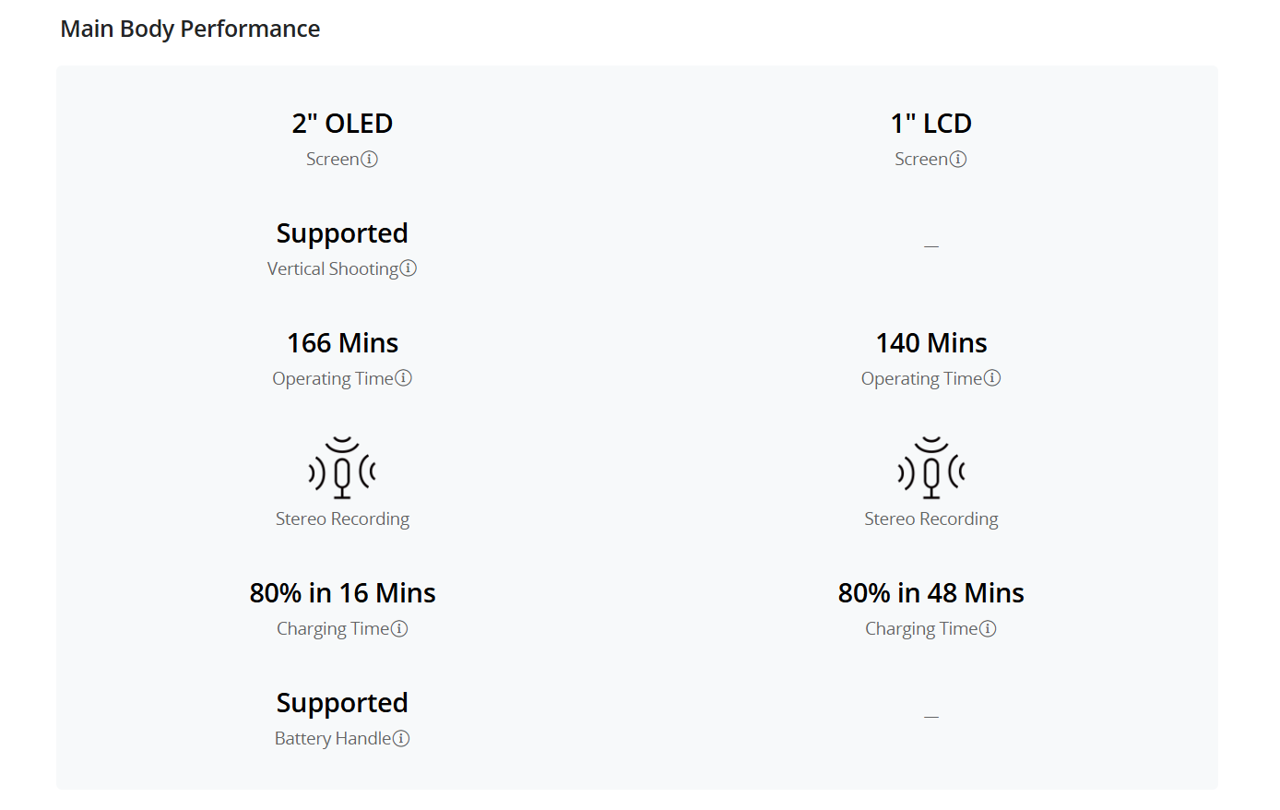Click left Stereo Recording label text
This screenshot has width=1280, height=810.
click(342, 518)
